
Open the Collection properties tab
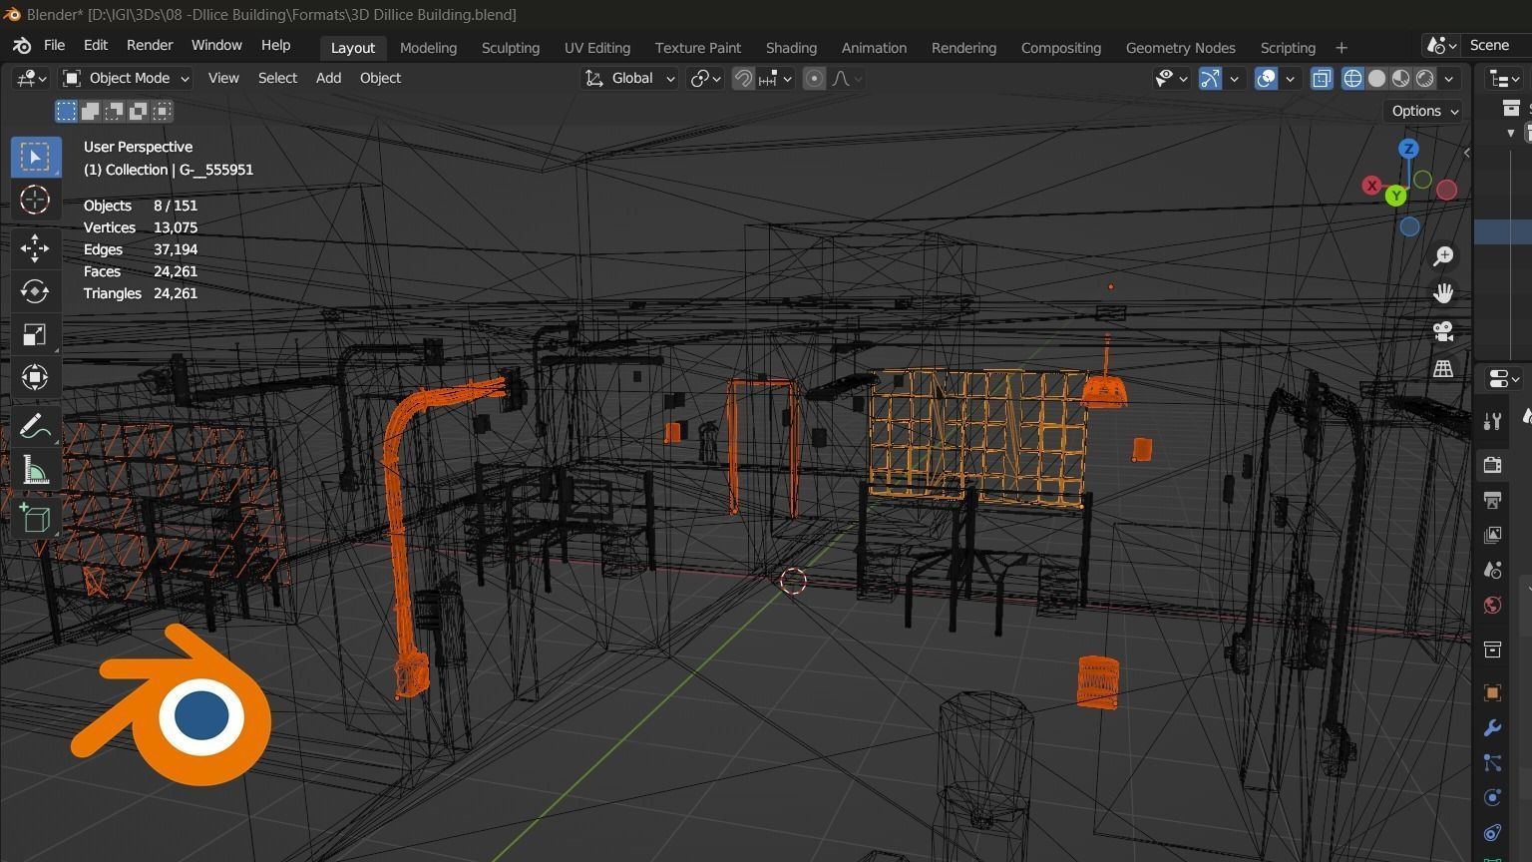pos(1493,649)
